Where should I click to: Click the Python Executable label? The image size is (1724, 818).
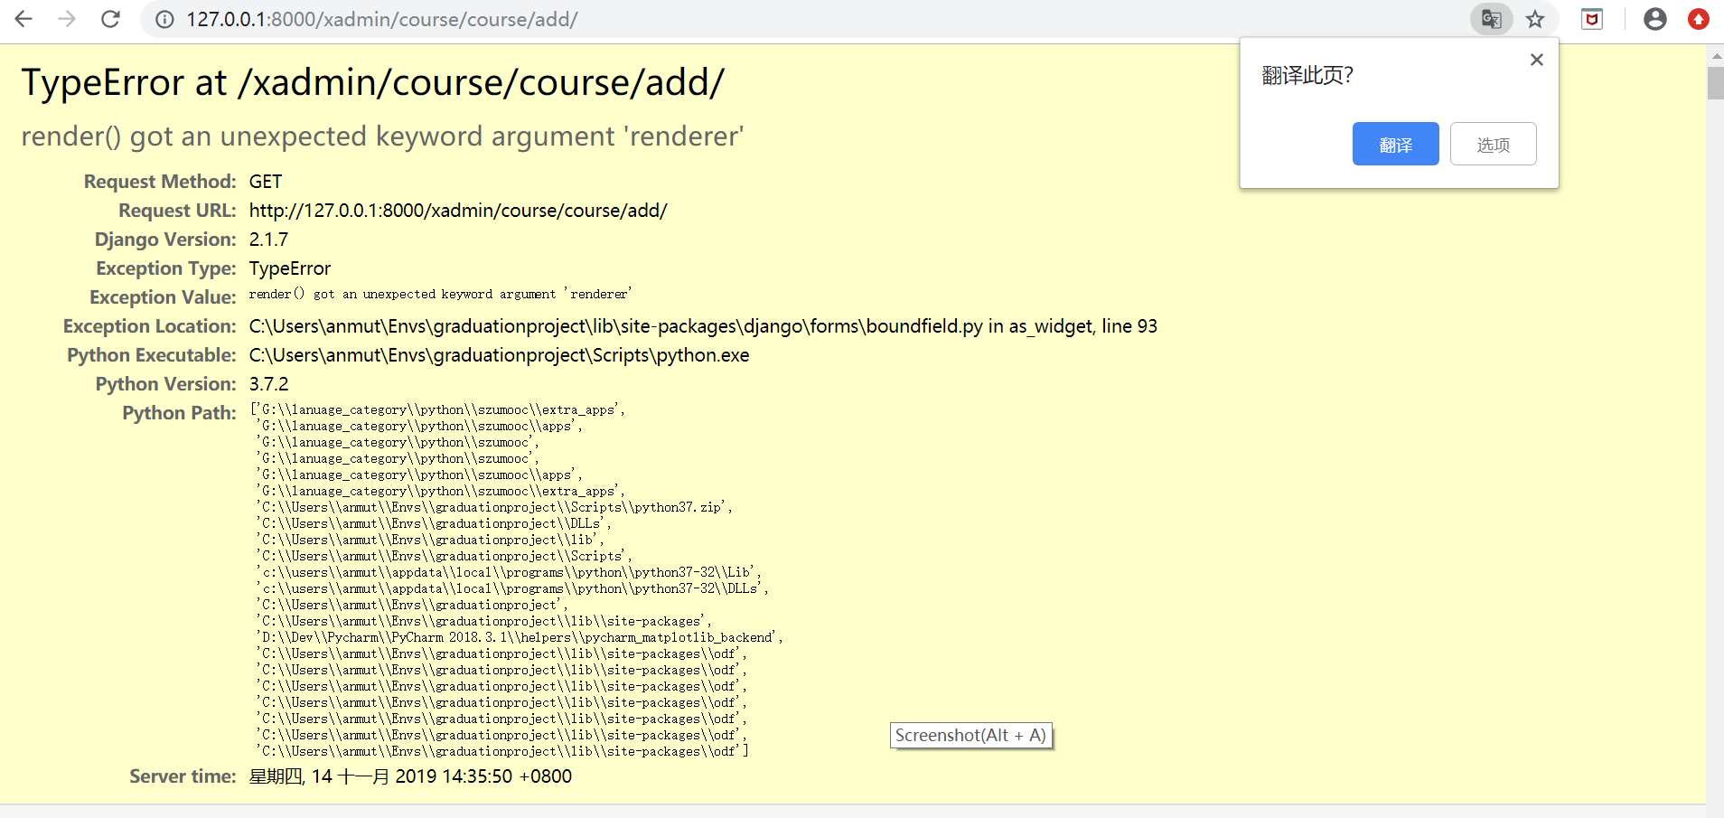tap(152, 355)
